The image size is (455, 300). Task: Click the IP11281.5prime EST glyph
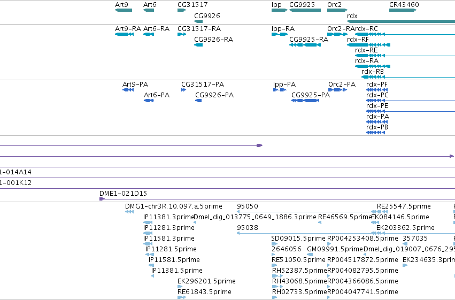click(150, 255)
